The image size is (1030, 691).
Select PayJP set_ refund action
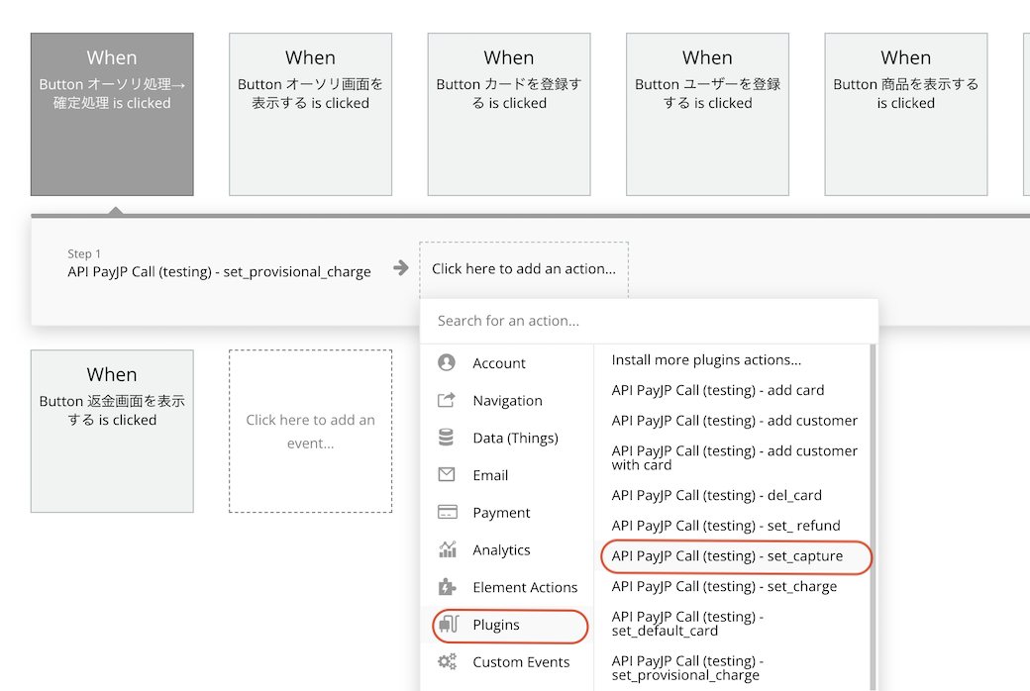(x=726, y=526)
